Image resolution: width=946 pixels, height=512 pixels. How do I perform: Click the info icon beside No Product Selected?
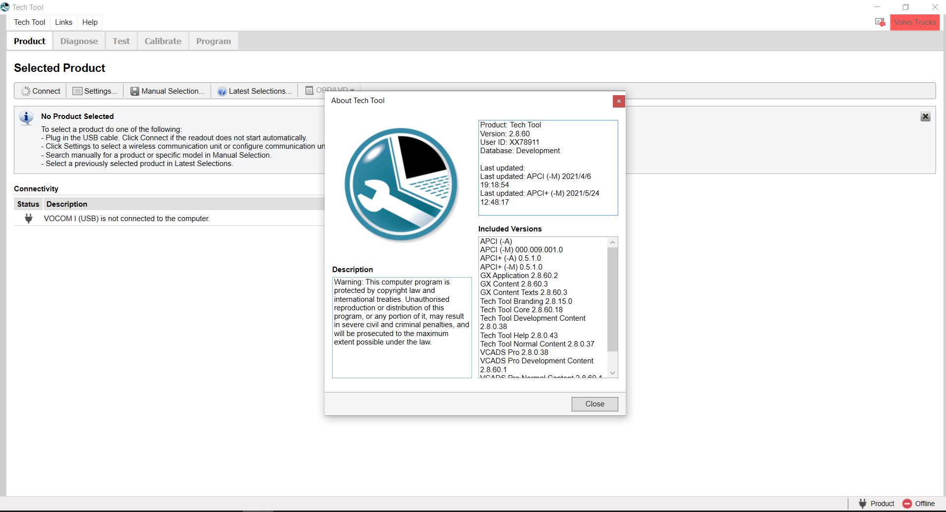(26, 118)
